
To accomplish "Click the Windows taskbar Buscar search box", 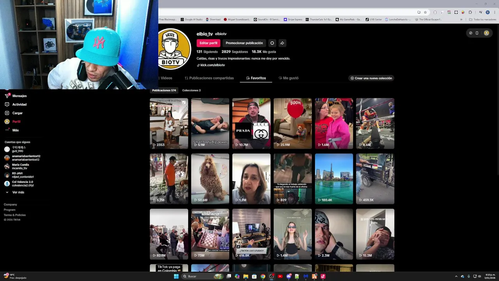I will (x=203, y=276).
